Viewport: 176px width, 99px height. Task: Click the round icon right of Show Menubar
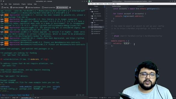pyautogui.click(x=70, y=7)
